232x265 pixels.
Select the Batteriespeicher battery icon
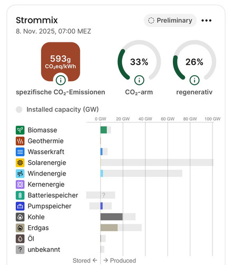pos(20,196)
